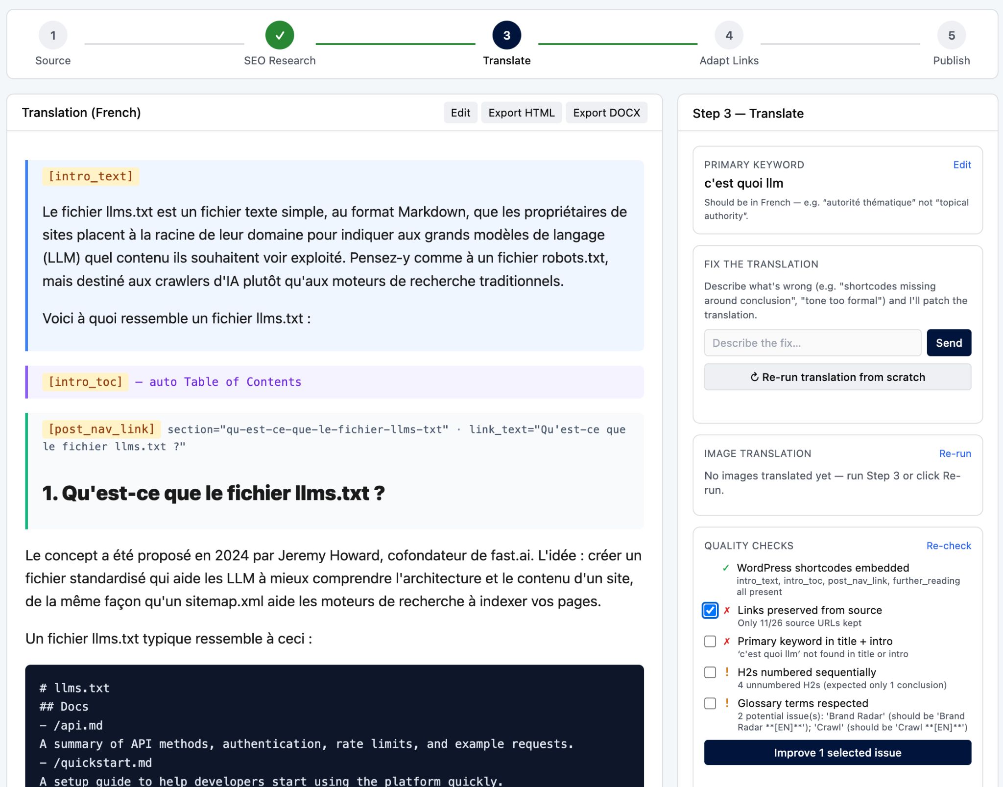This screenshot has width=1003, height=787.
Task: Click red X beside Primary keyword check
Action: [x=727, y=642]
